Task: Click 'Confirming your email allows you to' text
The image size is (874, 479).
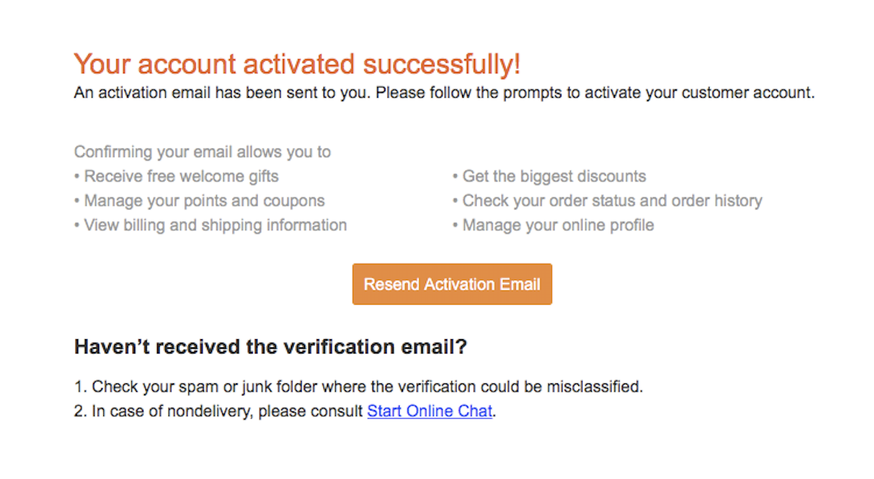Action: (203, 152)
